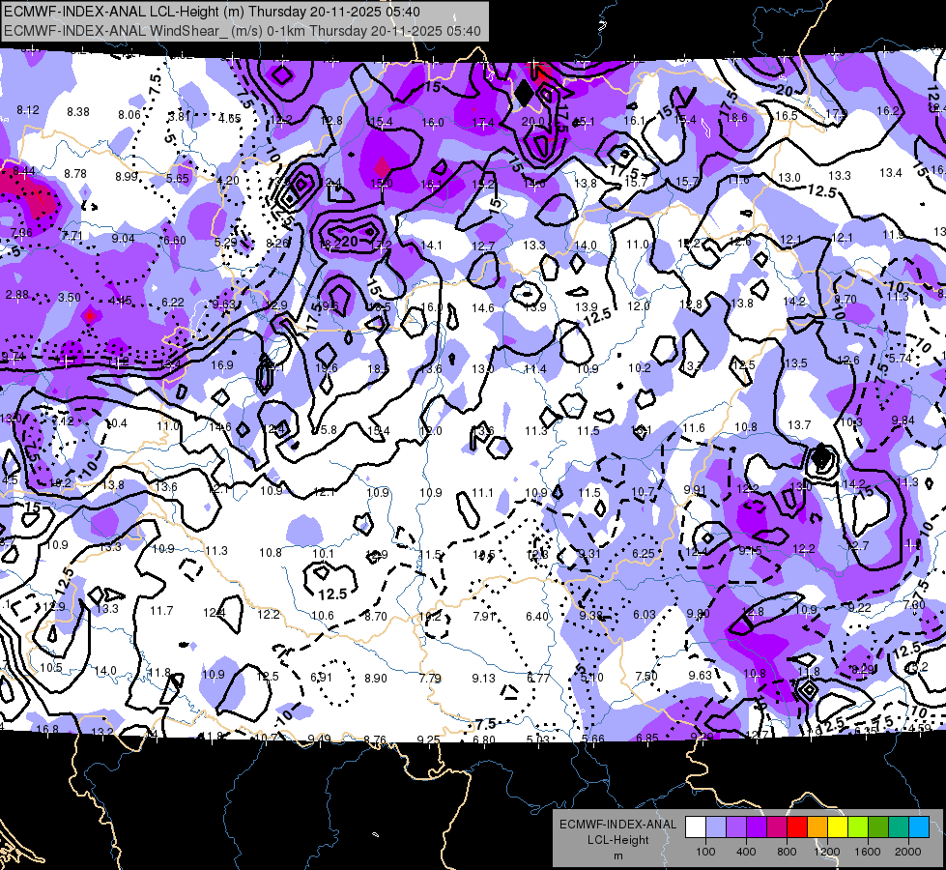Viewport: 946px width, 870px height.
Task: Click the grid value '5.74'
Action: pyautogui.click(x=901, y=358)
